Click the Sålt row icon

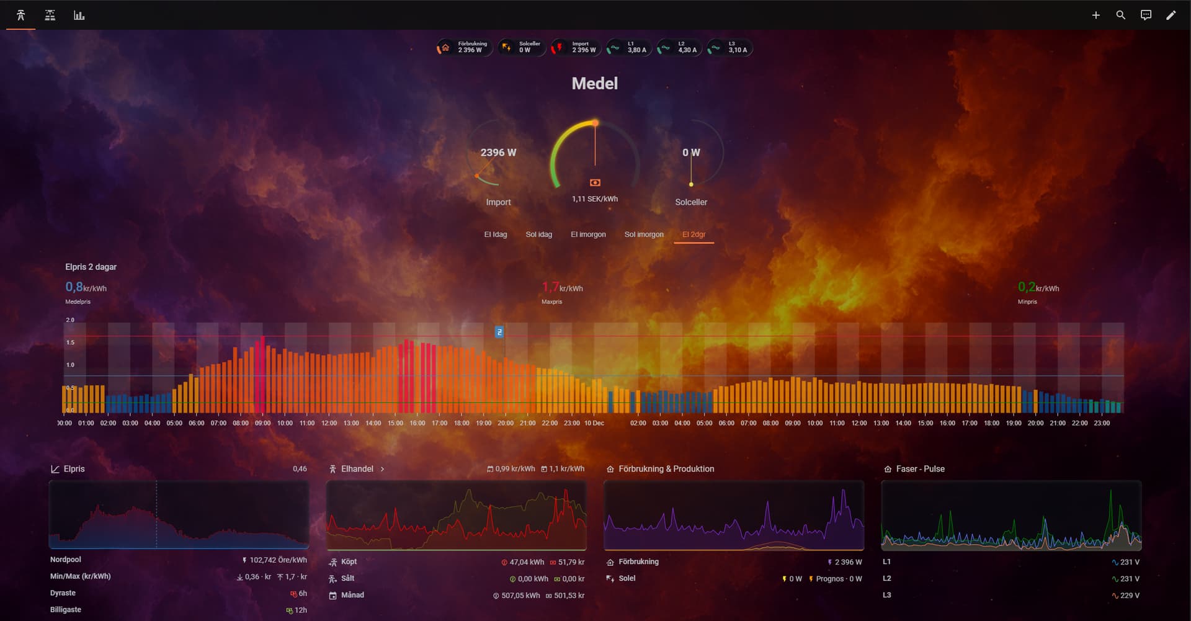(333, 579)
